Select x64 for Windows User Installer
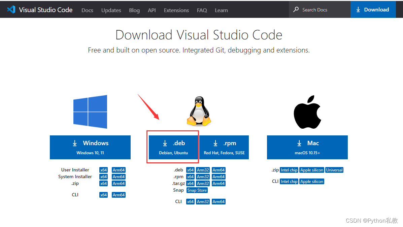 (x=104, y=170)
